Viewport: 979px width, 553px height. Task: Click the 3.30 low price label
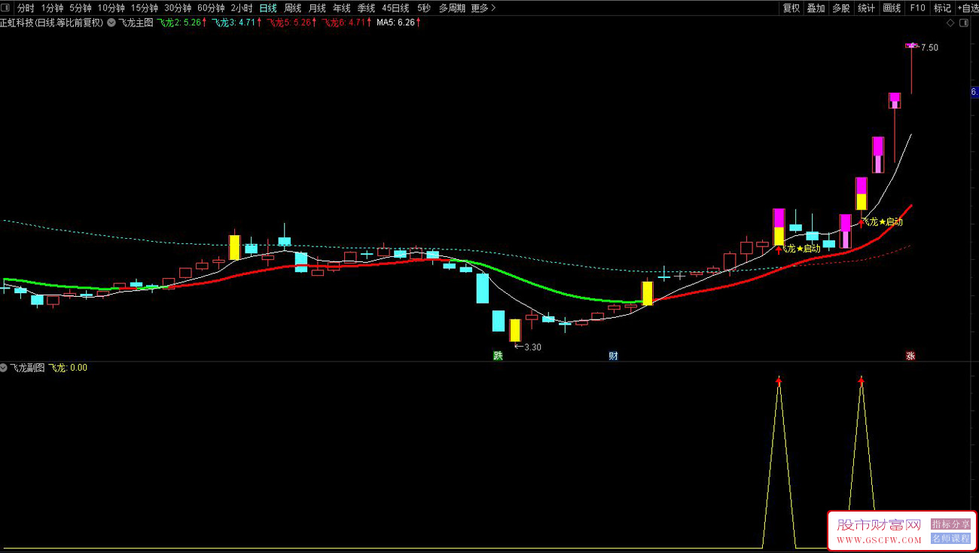click(532, 347)
